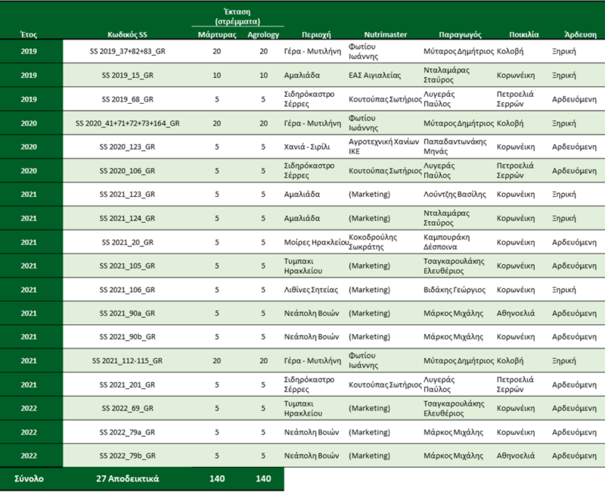Viewport: 605px width, 492px height.
Task: Select the Αγροτεχνική Χανίων ΙΚΕ cell
Action: [381, 147]
